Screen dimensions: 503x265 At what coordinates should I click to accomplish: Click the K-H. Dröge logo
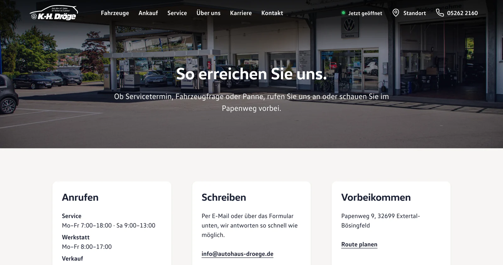[x=54, y=13]
